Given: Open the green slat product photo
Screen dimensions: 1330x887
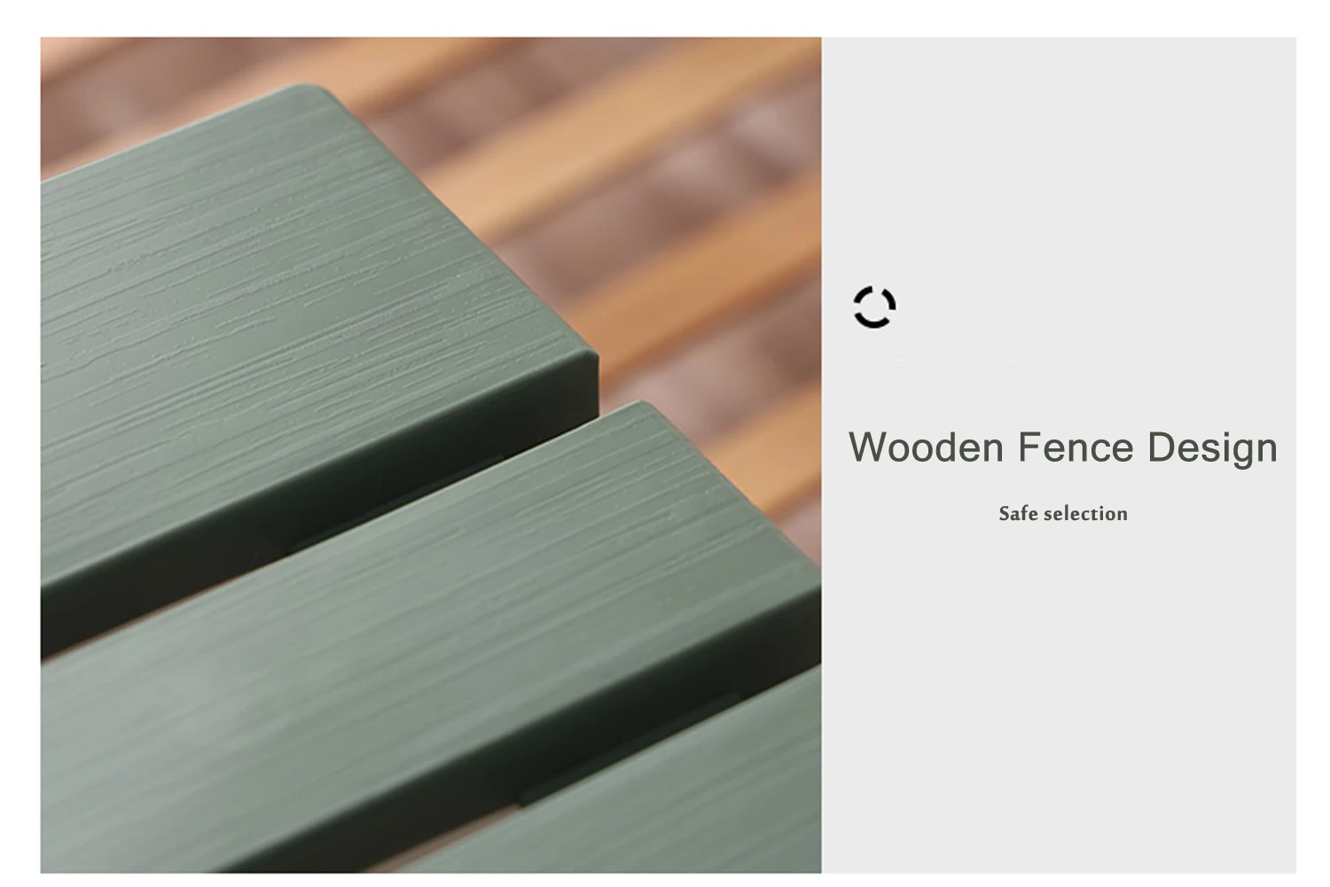Looking at the screenshot, I should (x=431, y=455).
